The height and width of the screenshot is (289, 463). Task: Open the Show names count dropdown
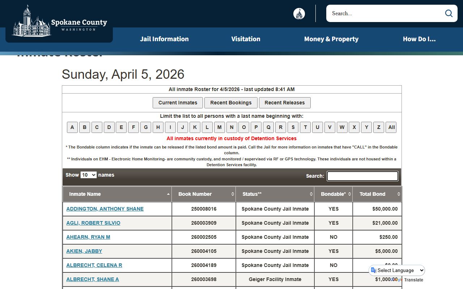pyautogui.click(x=88, y=175)
